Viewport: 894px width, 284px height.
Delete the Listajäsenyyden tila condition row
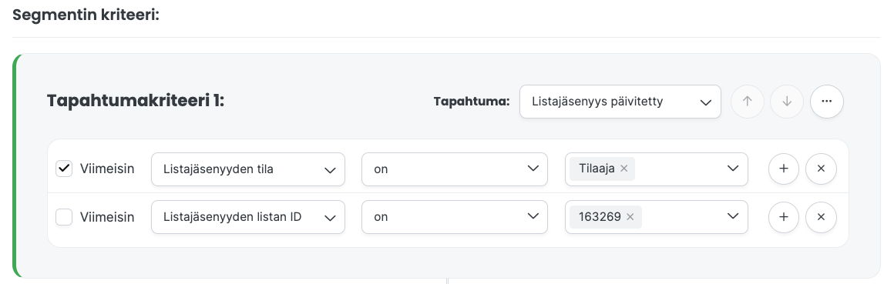pos(821,169)
